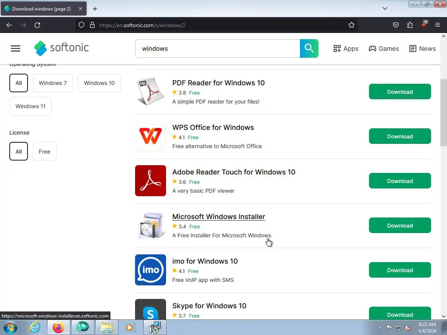The image size is (447, 335).
Task: Close the Download windows tab
Action: click(80, 9)
